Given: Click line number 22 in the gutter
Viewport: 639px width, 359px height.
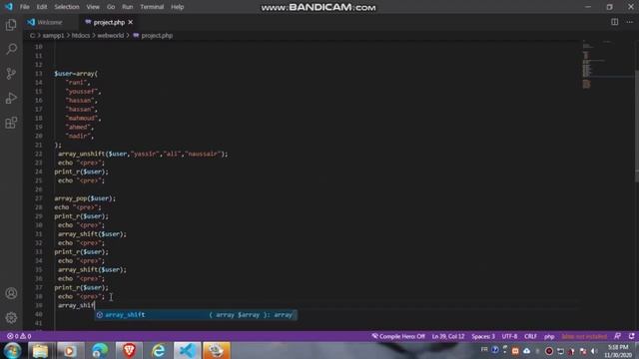Looking at the screenshot, I should (39, 154).
